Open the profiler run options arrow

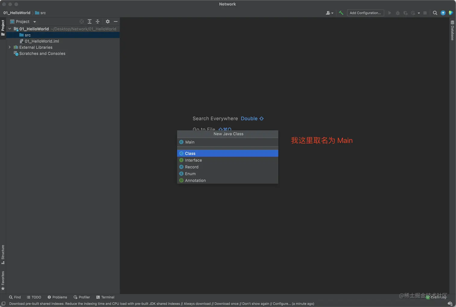(419, 13)
